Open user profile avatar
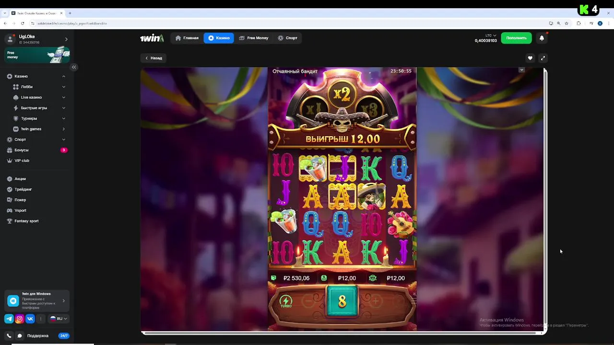This screenshot has height=345, width=614. [11, 39]
